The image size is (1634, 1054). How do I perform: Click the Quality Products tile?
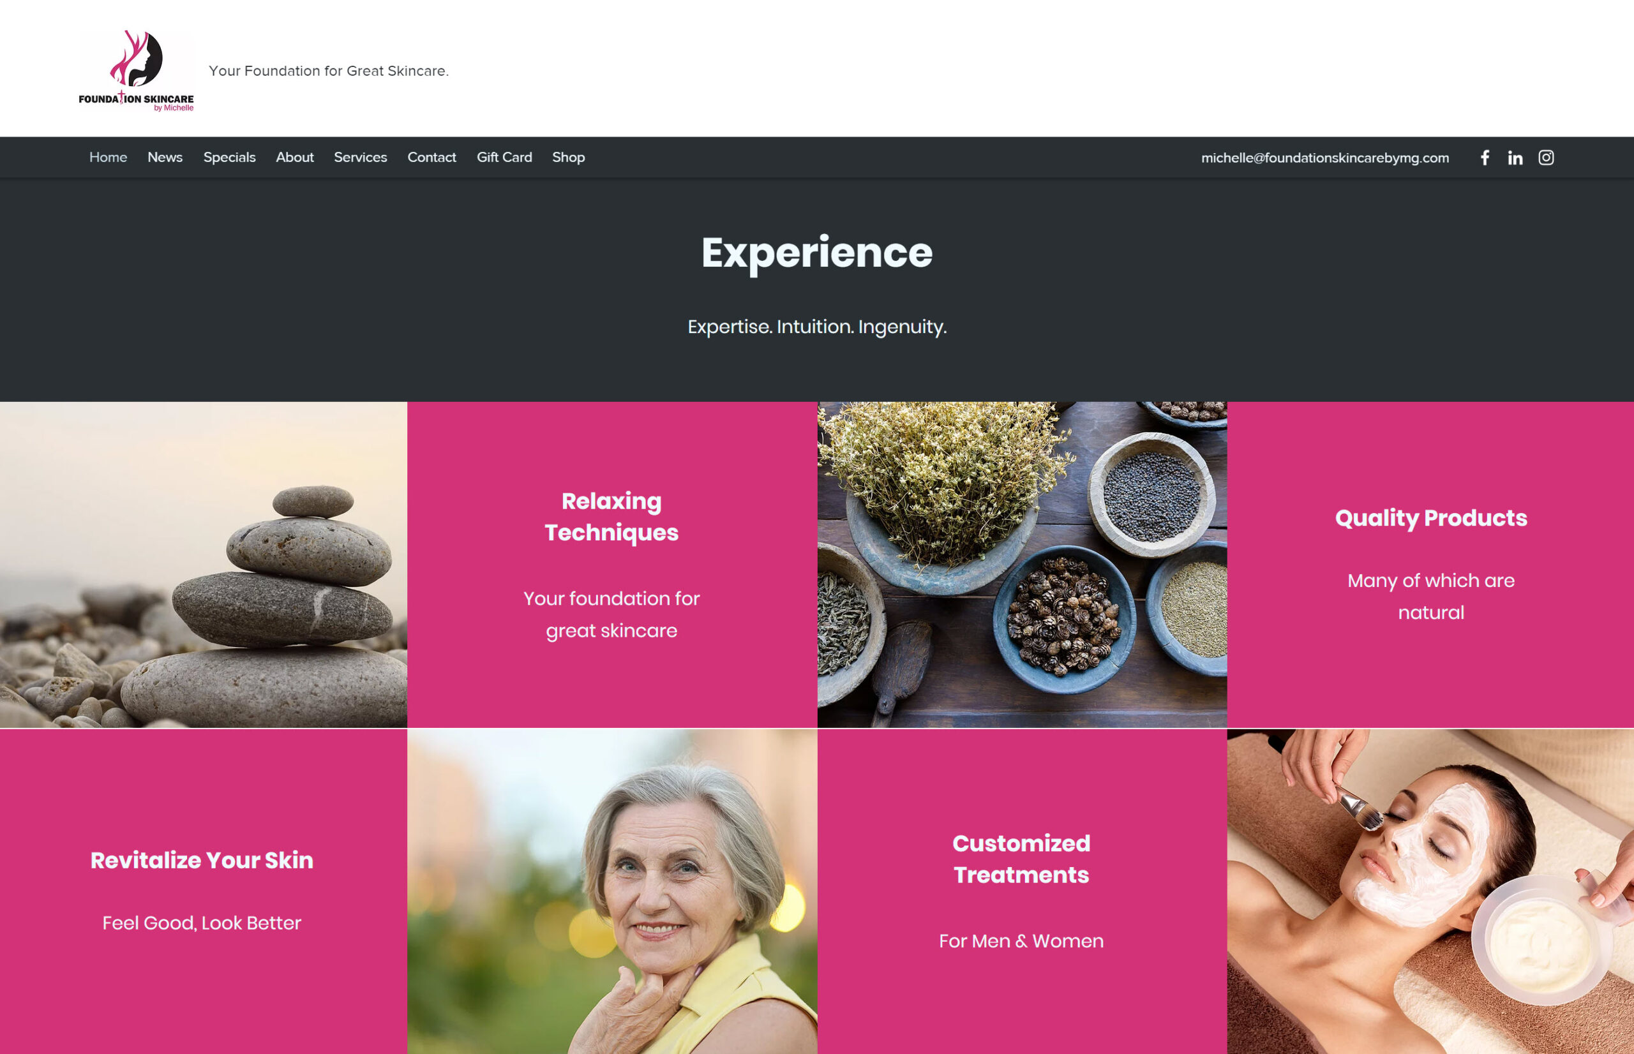(x=1430, y=565)
